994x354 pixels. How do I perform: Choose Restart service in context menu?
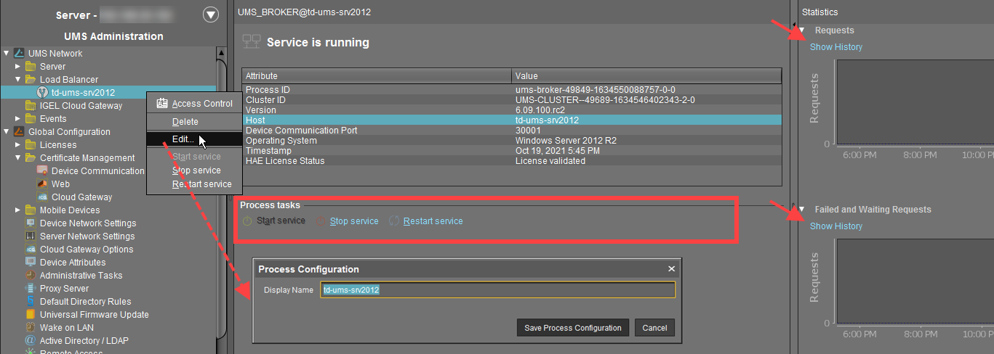coord(201,184)
